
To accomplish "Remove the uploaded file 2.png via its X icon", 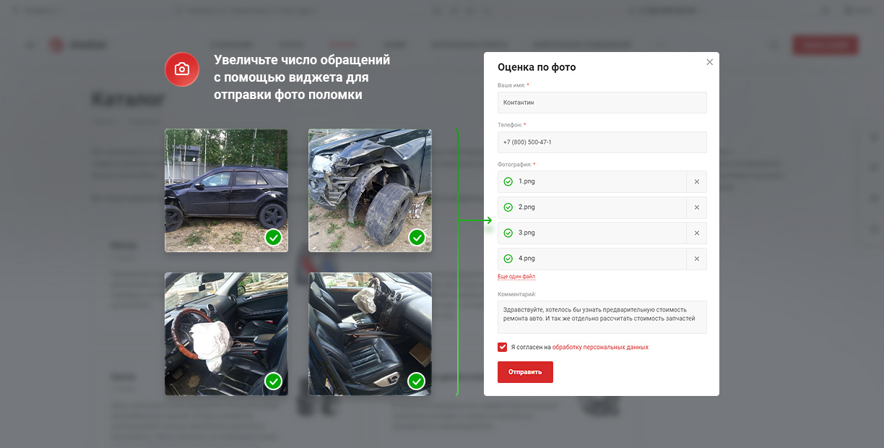I will tap(697, 207).
